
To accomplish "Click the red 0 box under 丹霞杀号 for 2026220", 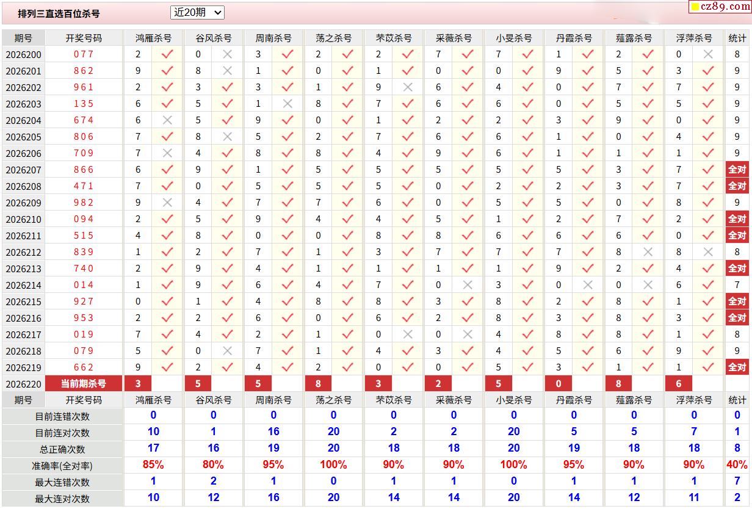I will (559, 384).
